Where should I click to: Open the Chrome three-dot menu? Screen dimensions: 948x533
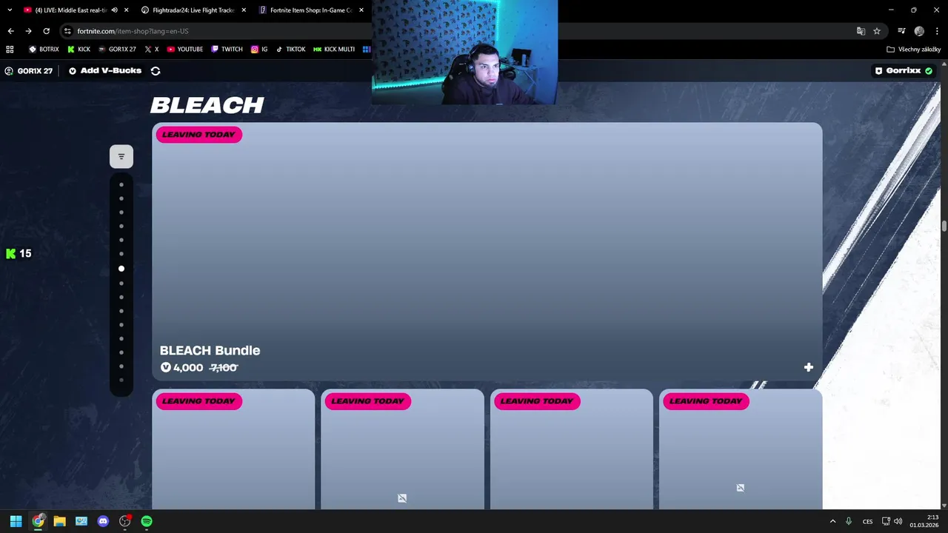coord(937,31)
